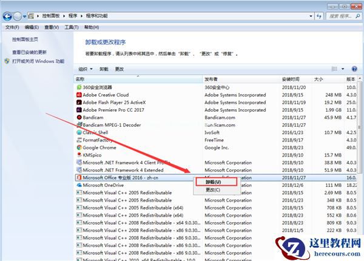Open the recent pages dropdown arrow
Viewport: 364px width, 261px height.
(24, 16)
